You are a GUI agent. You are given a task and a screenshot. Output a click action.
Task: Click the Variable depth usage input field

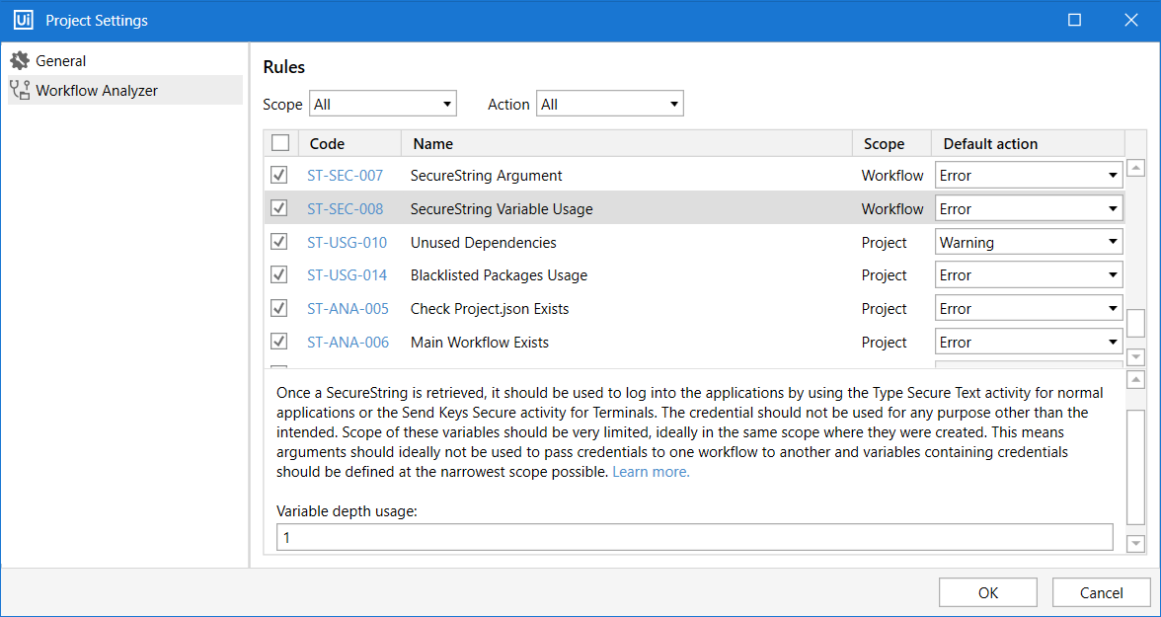pos(694,538)
